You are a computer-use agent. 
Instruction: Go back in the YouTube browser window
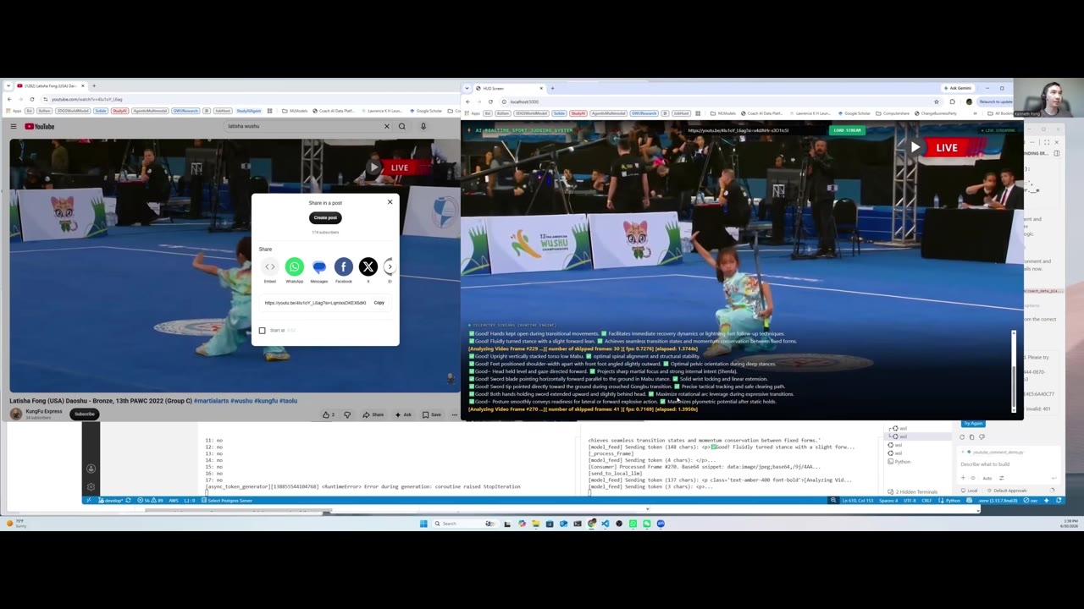click(9, 99)
